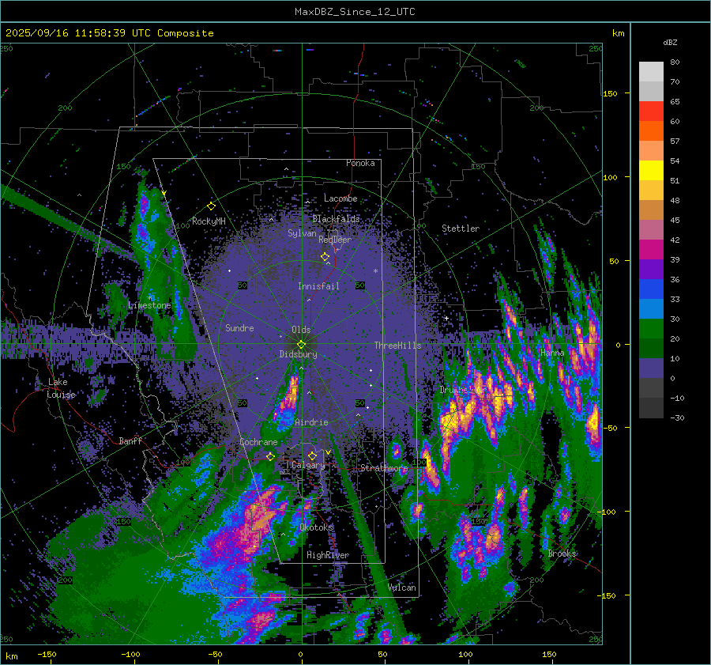Image resolution: width=711 pixels, height=665 pixels.
Task: Pick the bright yellow 54 dBZ legend swatch
Action: tap(651, 171)
